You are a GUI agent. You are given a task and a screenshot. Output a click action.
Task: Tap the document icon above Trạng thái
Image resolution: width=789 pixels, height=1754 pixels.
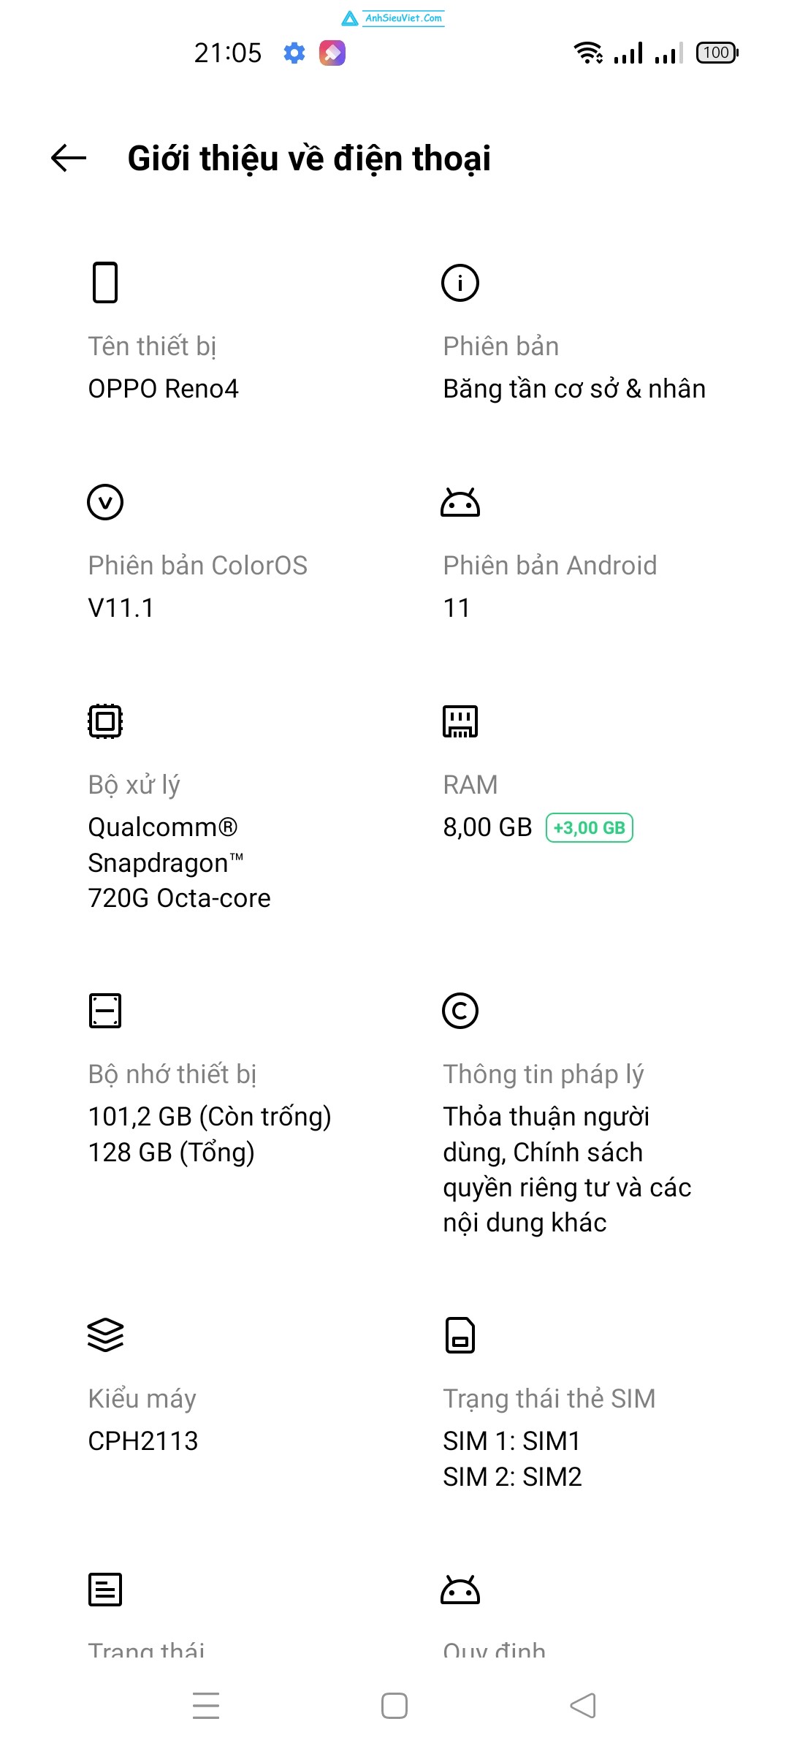pos(105,1590)
